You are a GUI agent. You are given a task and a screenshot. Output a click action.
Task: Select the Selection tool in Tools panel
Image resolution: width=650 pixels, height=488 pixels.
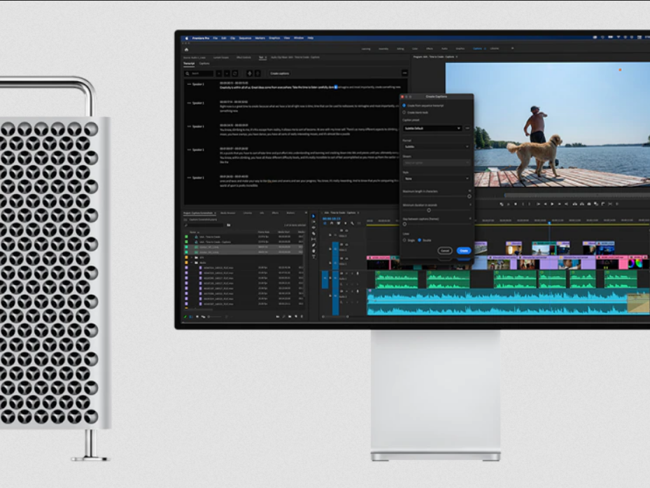tap(313, 216)
